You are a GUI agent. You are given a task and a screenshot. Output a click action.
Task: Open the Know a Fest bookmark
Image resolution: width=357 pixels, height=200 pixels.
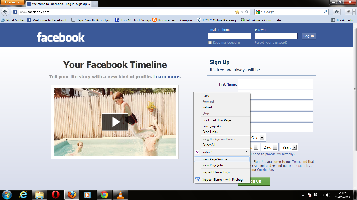(174, 20)
